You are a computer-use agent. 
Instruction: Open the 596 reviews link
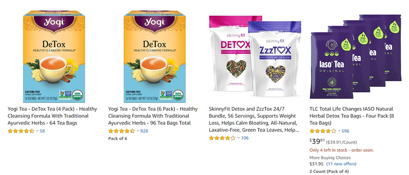(x=345, y=131)
